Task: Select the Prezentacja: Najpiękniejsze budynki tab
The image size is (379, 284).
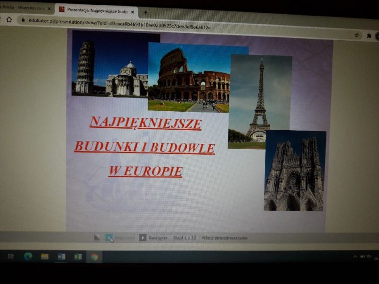Action: click(x=95, y=9)
